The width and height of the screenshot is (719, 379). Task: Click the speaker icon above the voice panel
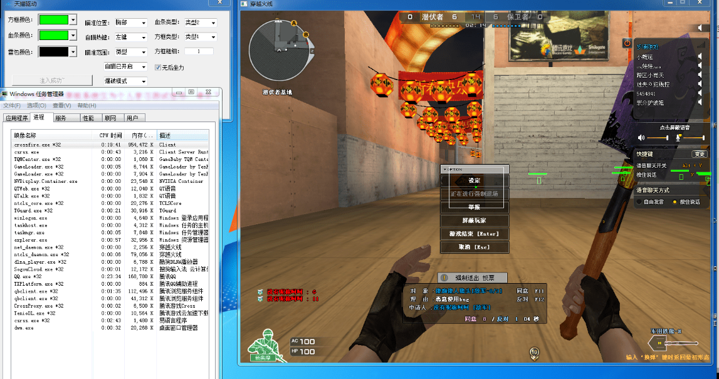(x=700, y=28)
